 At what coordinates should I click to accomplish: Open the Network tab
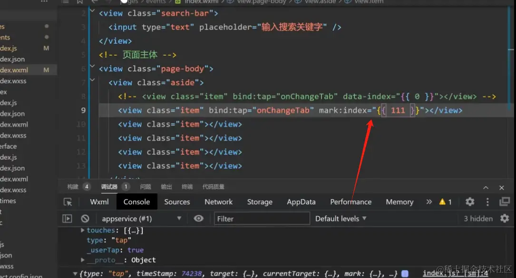click(218, 201)
